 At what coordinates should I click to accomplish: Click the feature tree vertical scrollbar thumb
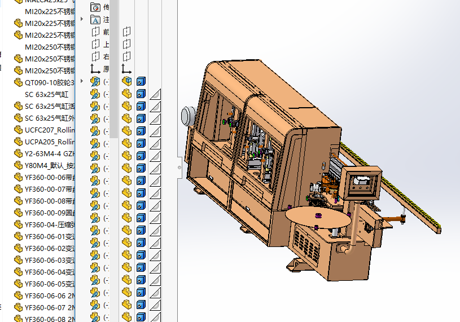click(114, 69)
